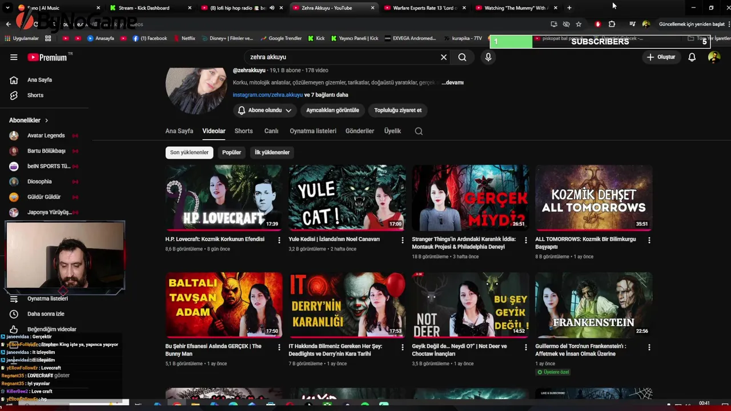731x411 pixels.
Task: Open the Google Trendler bookmark
Action: (x=280, y=38)
